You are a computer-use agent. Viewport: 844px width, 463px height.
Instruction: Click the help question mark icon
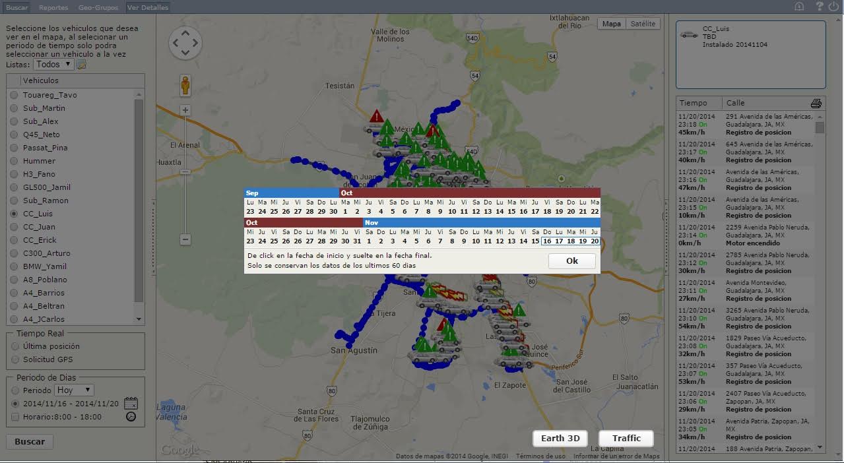click(x=819, y=7)
